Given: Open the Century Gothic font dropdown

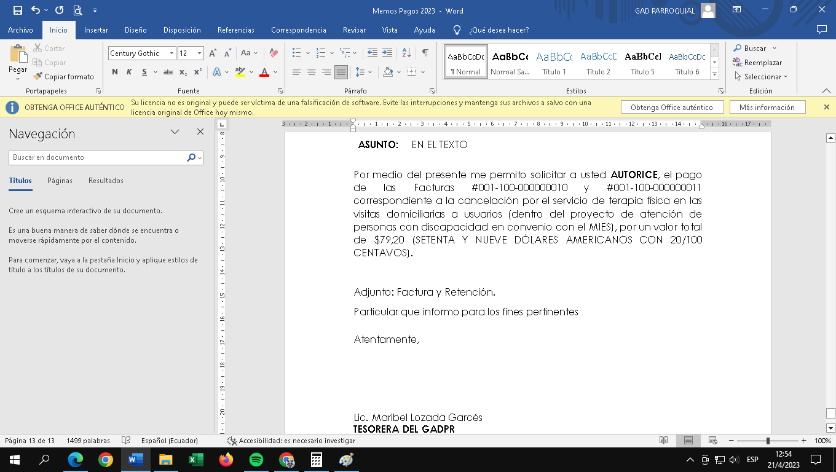Looking at the screenshot, I should [172, 53].
